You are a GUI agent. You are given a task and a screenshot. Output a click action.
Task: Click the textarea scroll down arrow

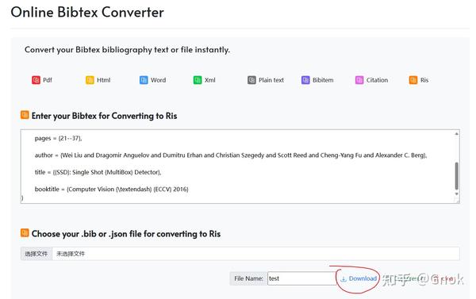457,194
